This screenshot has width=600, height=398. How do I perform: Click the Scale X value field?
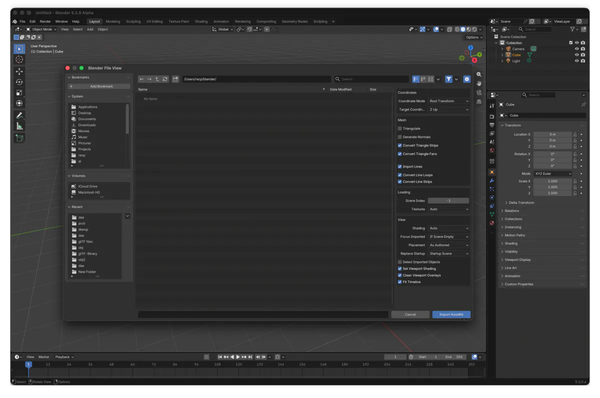552,181
